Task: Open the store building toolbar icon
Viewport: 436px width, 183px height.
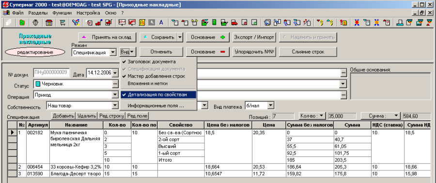Action: point(49,23)
